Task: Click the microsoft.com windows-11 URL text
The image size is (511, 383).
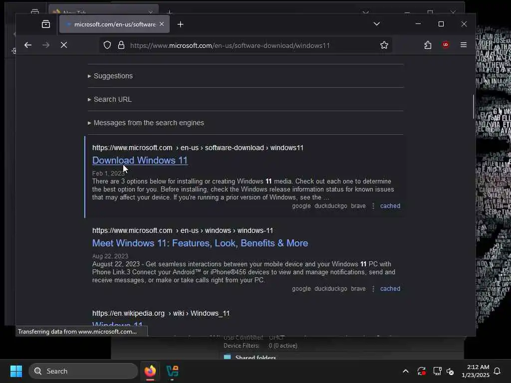Action: (183, 230)
